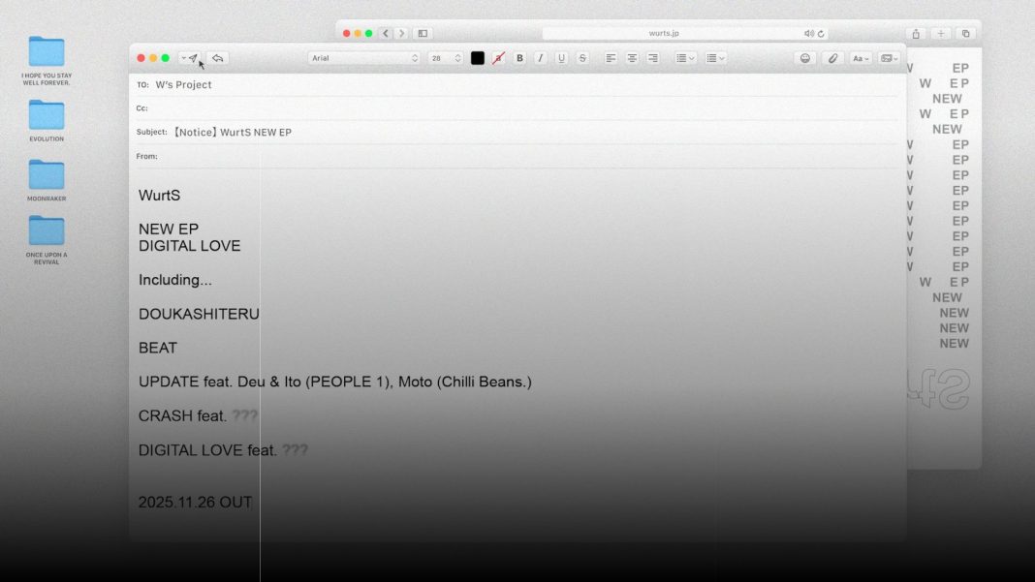
Task: Click Safari's sidebar icon
Action: point(423,32)
